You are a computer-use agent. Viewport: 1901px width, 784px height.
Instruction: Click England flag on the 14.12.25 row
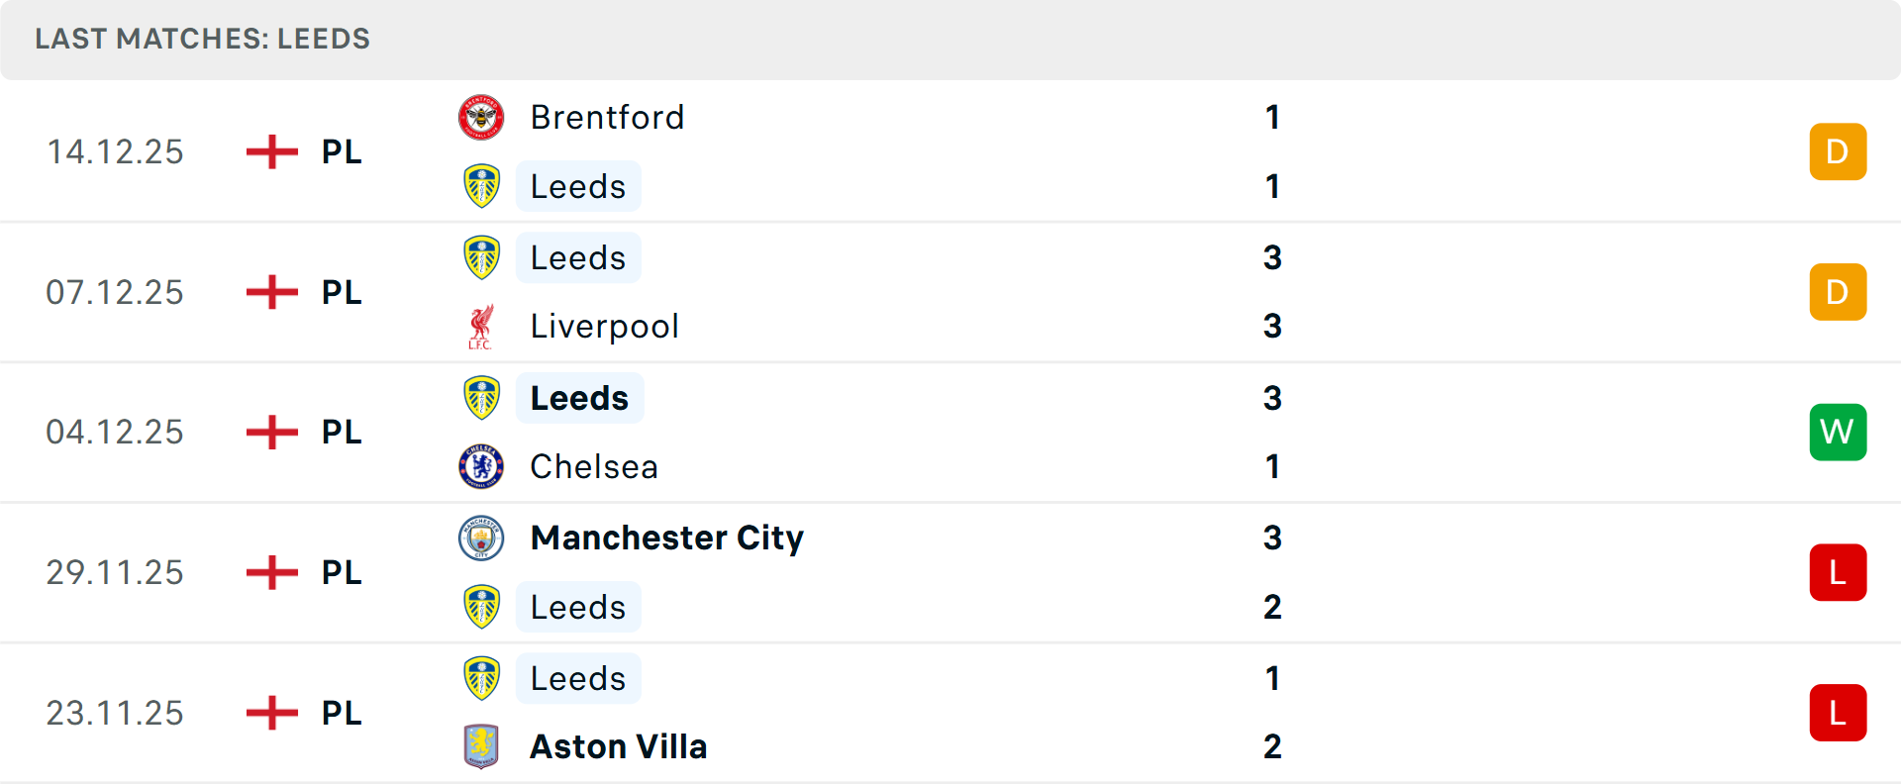coord(272,152)
